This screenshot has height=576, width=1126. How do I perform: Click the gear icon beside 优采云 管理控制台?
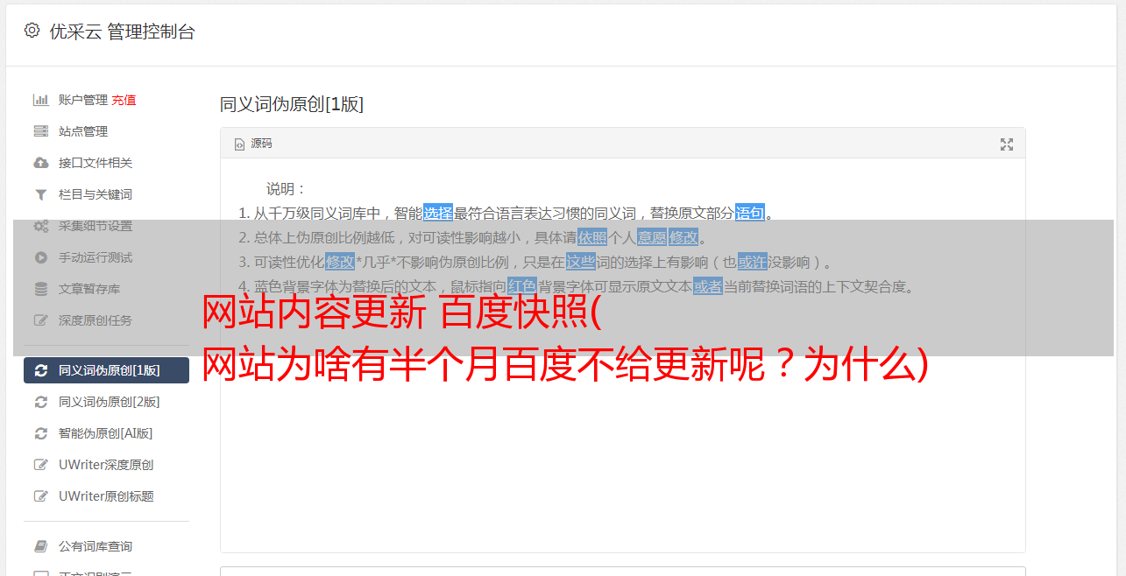[x=32, y=31]
